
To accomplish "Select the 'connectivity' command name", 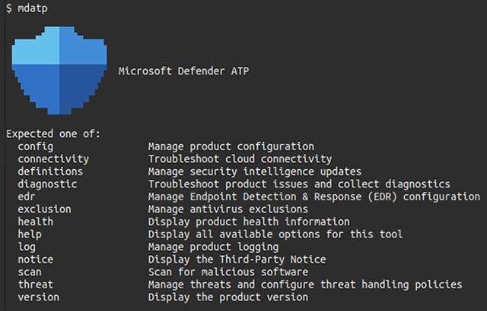I will [53, 159].
